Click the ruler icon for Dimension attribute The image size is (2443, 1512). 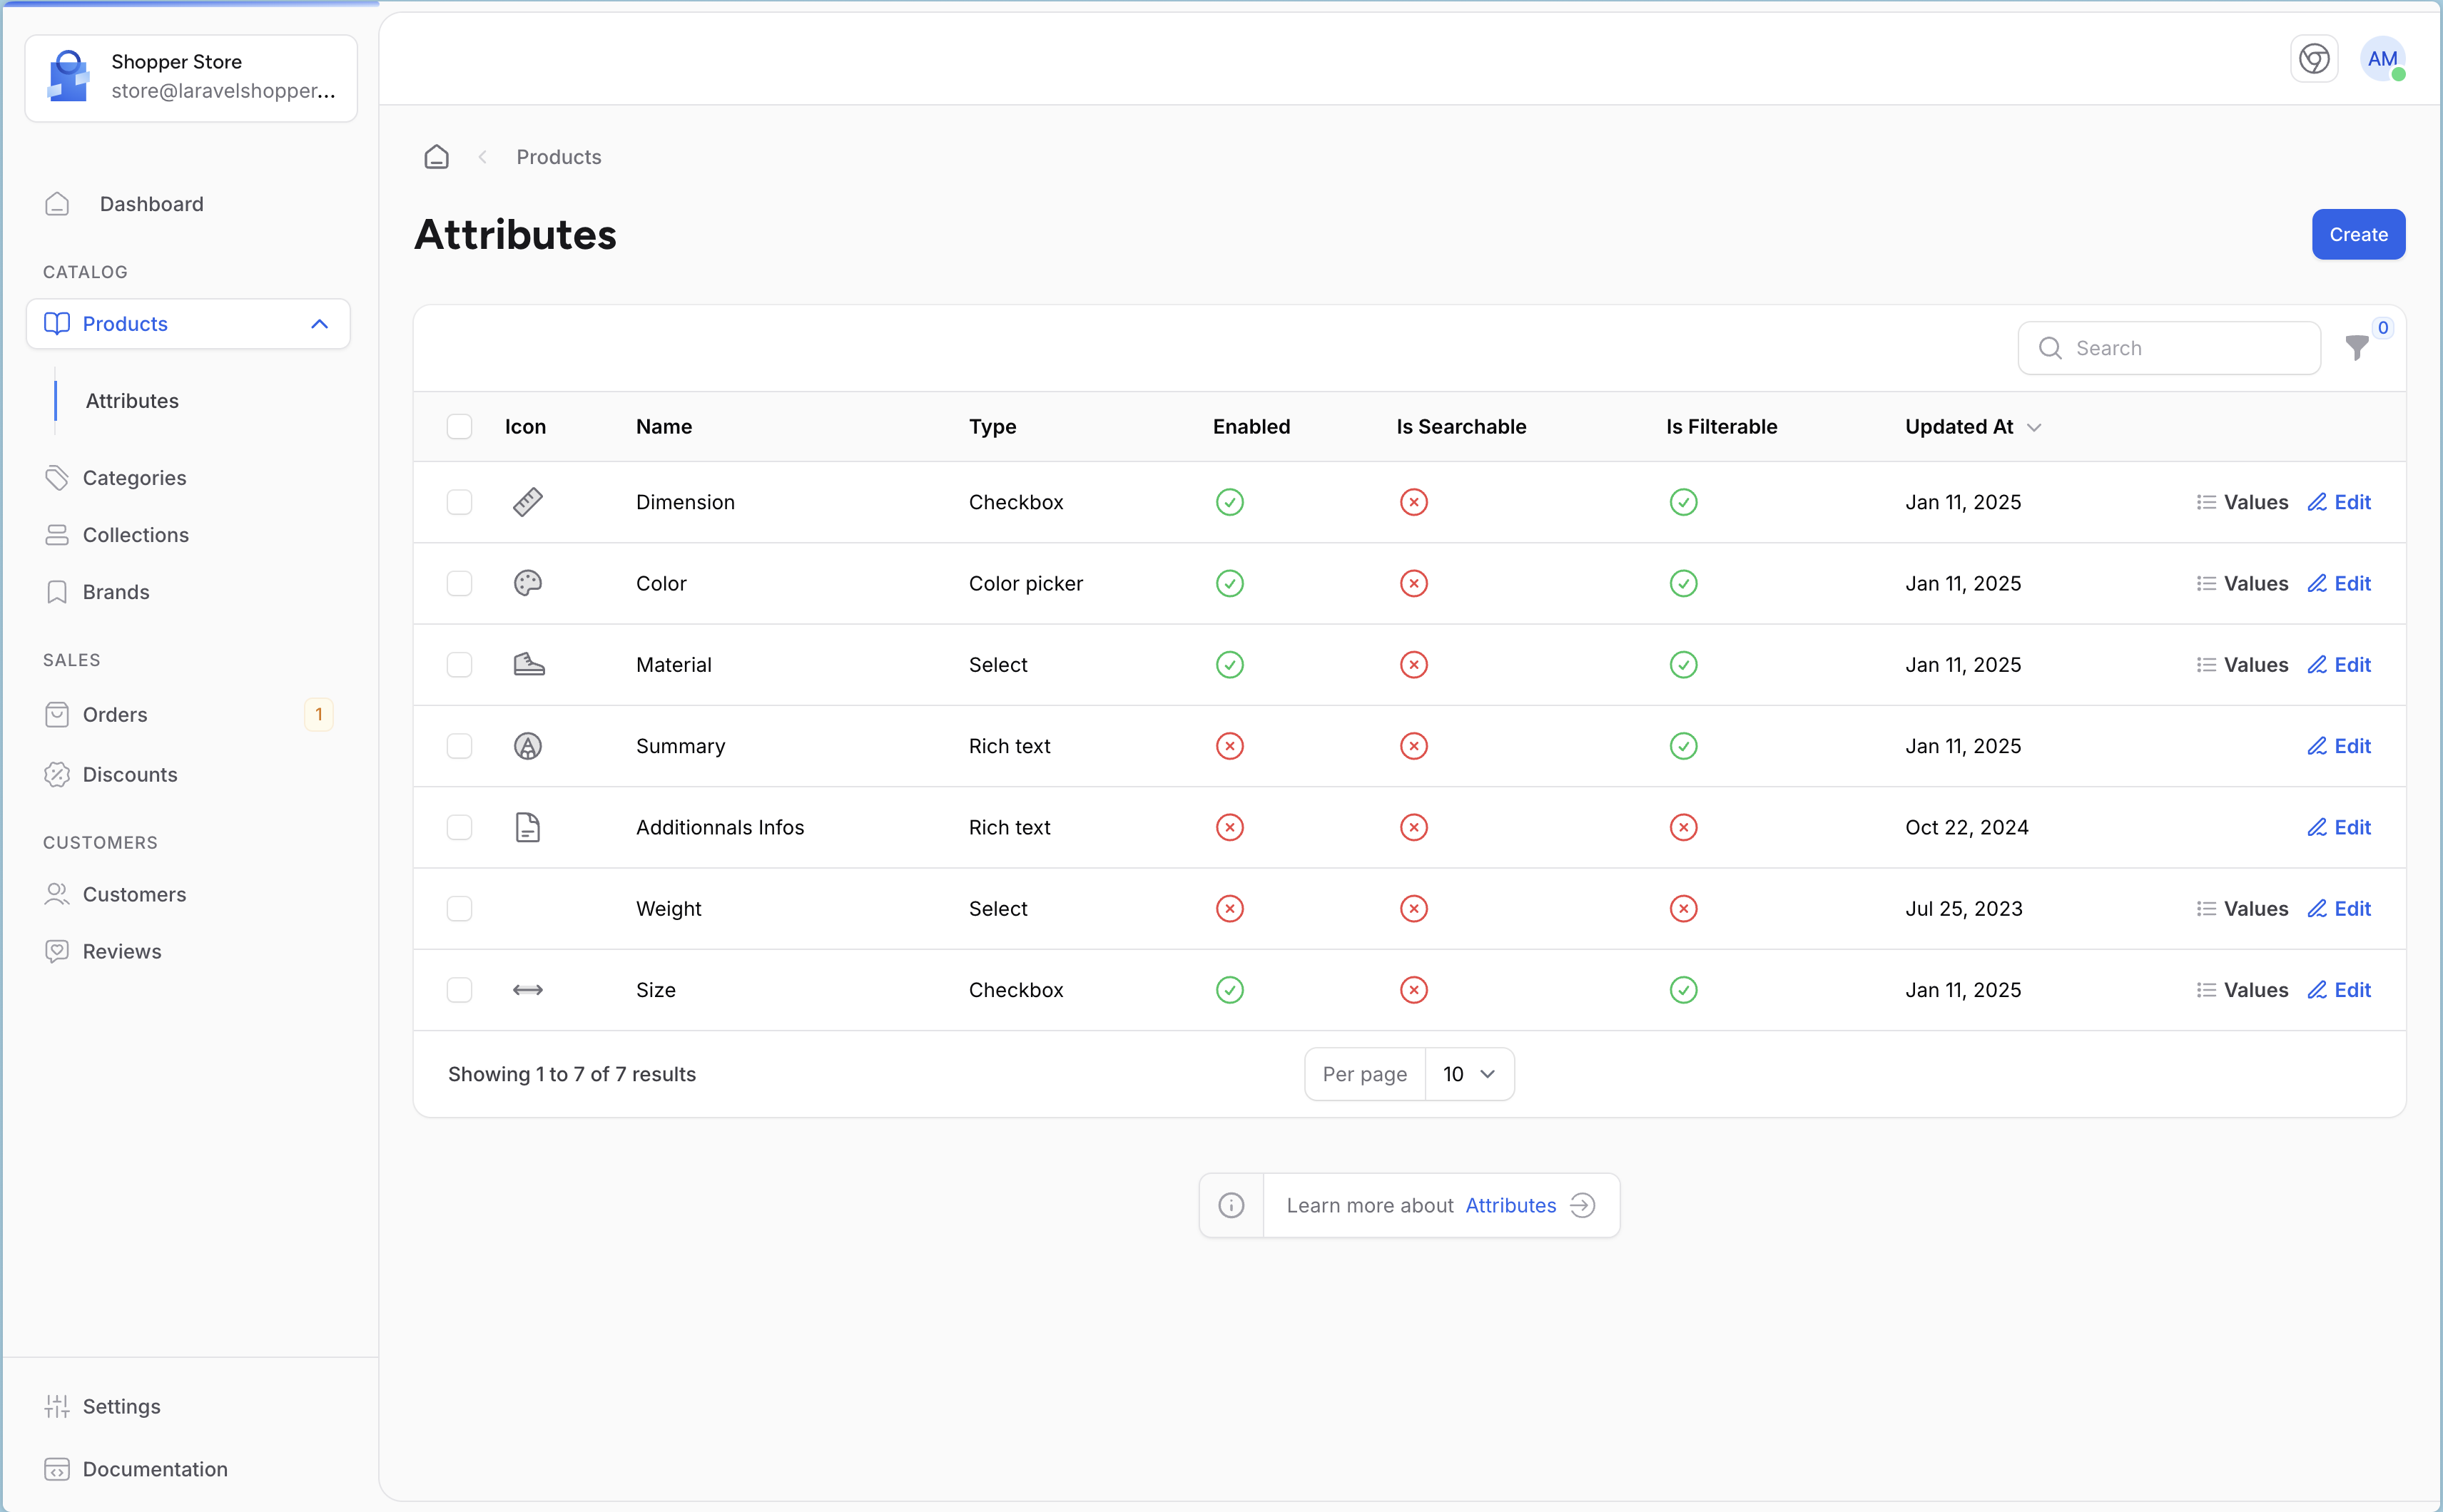click(x=527, y=501)
